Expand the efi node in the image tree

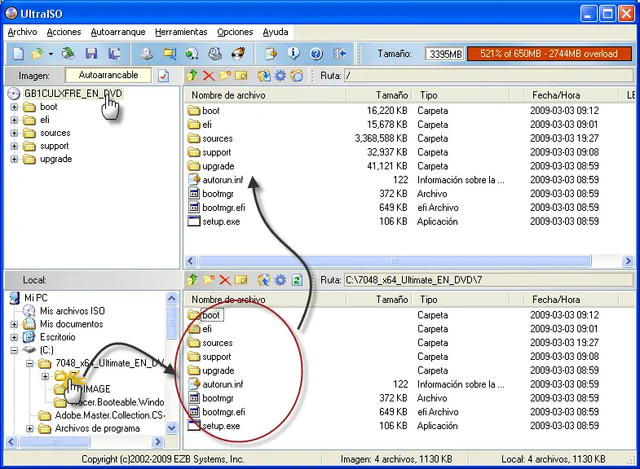point(15,121)
